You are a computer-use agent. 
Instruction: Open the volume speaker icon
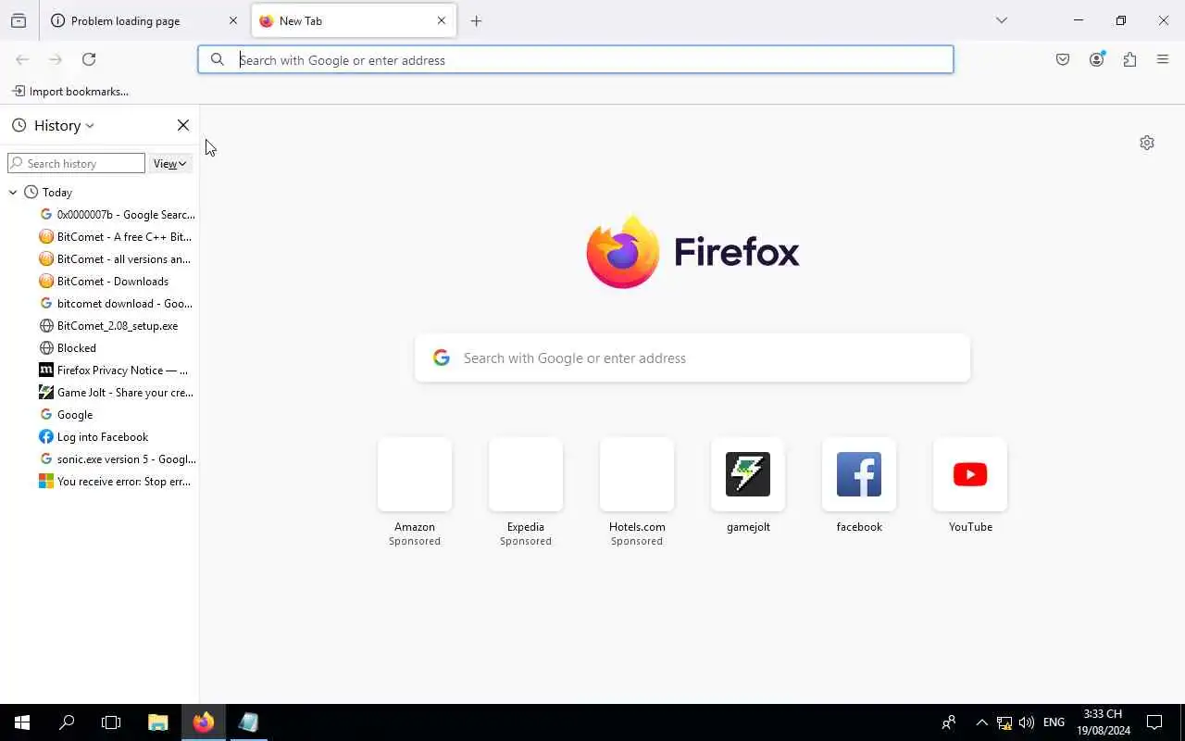(1026, 722)
